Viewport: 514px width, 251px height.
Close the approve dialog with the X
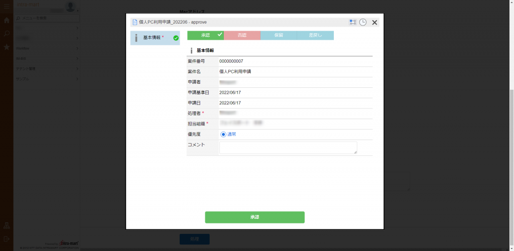coord(374,22)
